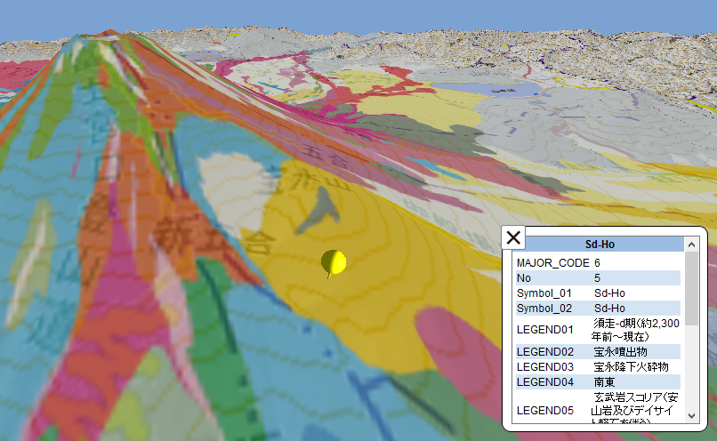Click the 宝永降下火砕物 value in LEGEND03
Viewport: 717px width, 441px height.
[631, 367]
